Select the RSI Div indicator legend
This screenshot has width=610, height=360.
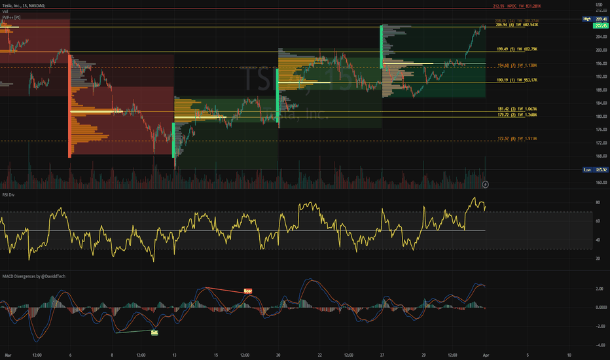coord(8,194)
